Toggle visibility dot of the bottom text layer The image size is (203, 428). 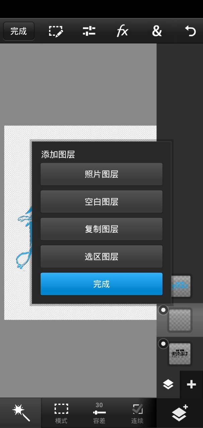click(x=163, y=343)
